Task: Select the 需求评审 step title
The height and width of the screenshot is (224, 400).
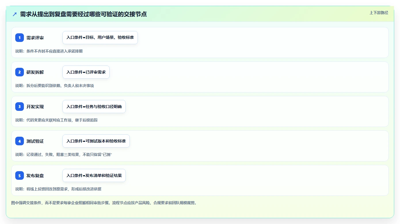Action: click(x=35, y=38)
